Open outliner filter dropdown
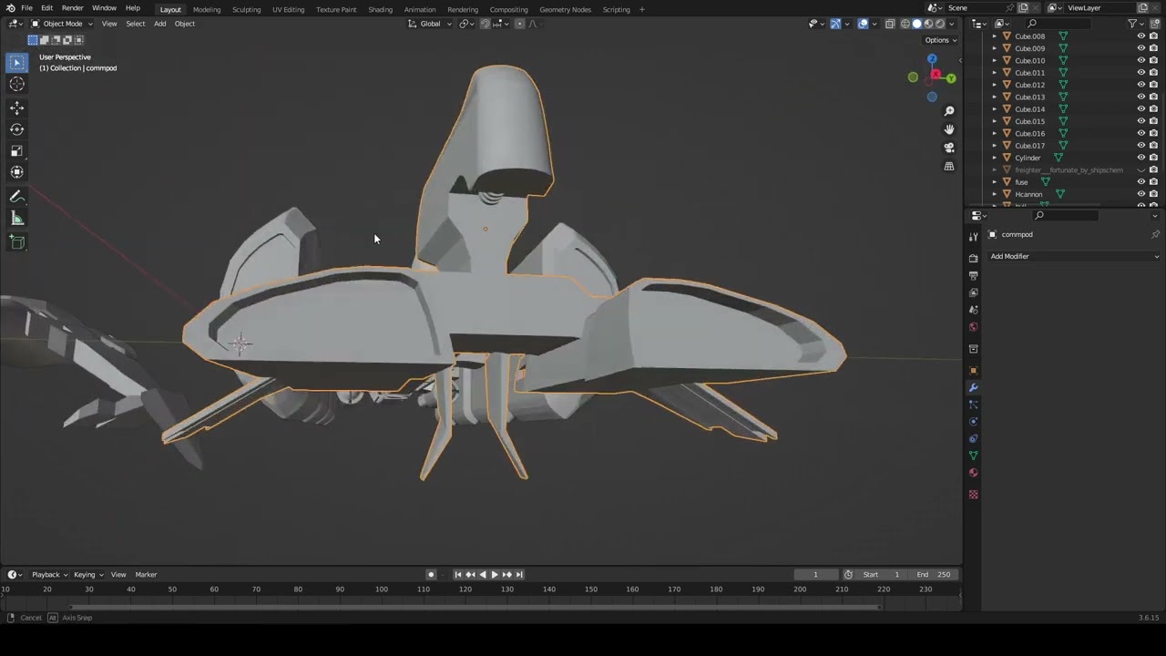 (1136, 24)
